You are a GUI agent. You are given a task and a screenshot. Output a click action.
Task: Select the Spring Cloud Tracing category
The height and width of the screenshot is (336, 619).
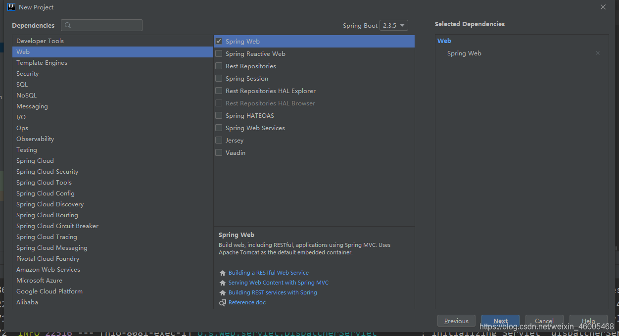113,237
